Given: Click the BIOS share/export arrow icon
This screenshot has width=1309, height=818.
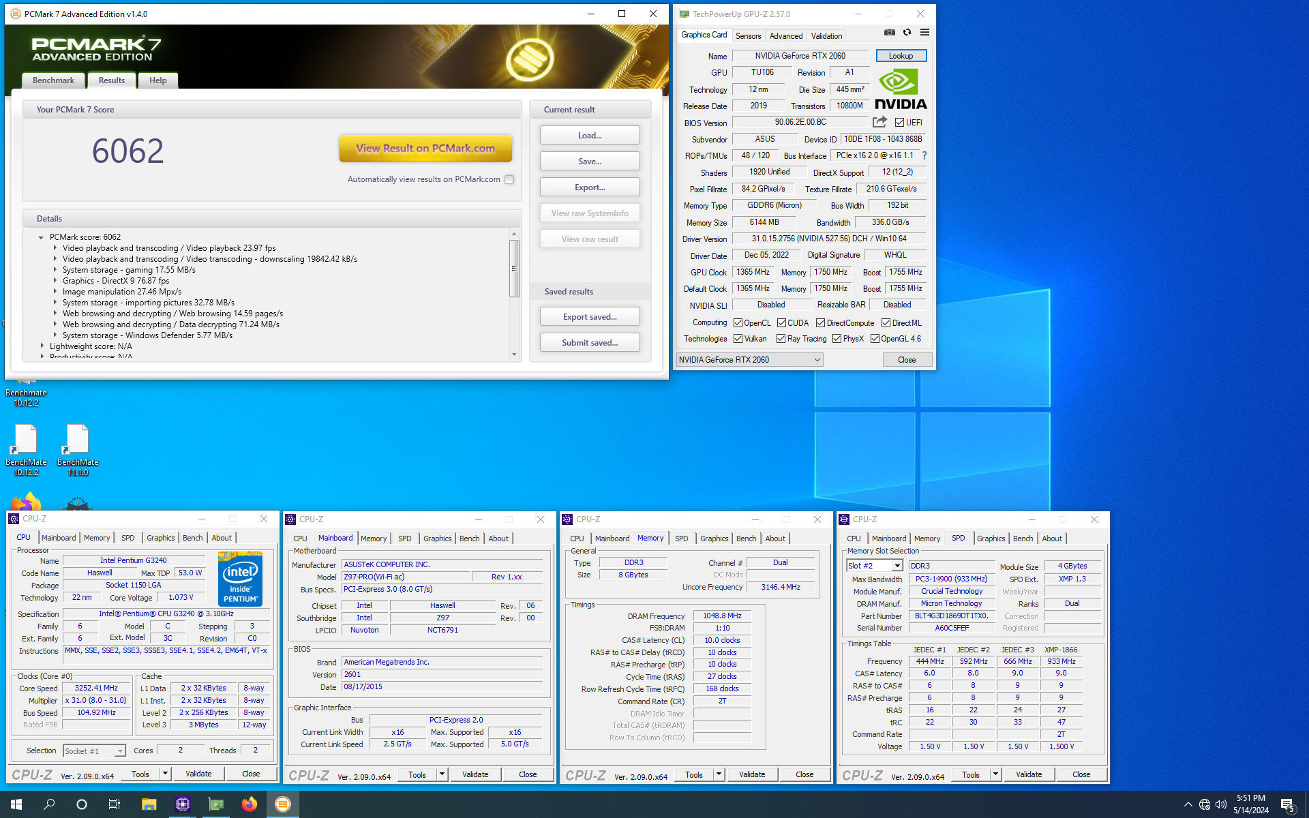Looking at the screenshot, I should pyautogui.click(x=879, y=122).
